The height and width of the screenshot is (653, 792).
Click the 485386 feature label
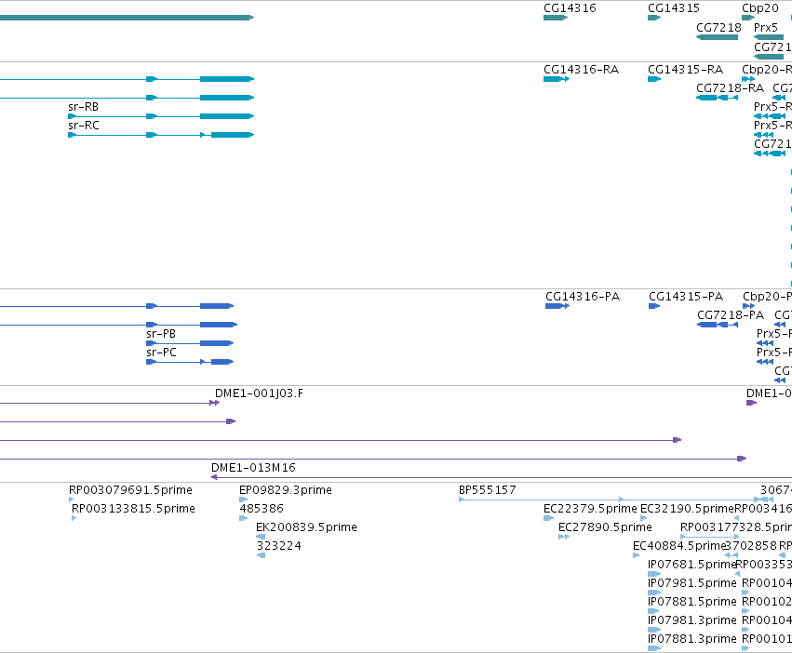coord(262,509)
